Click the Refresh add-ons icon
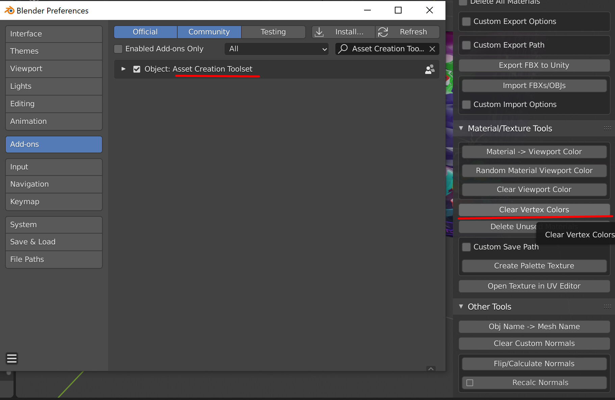The width and height of the screenshot is (615, 400). coord(383,32)
